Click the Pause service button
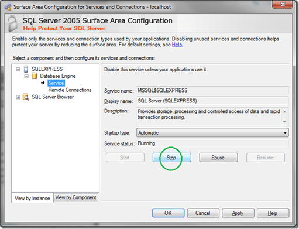 point(218,158)
